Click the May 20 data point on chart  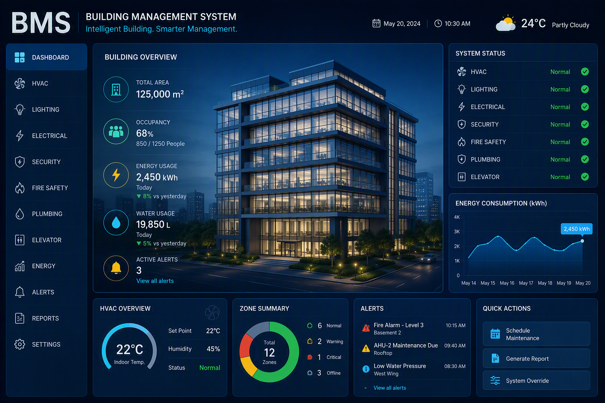click(582, 241)
